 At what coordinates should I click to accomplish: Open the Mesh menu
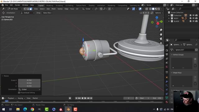pos(53,9)
